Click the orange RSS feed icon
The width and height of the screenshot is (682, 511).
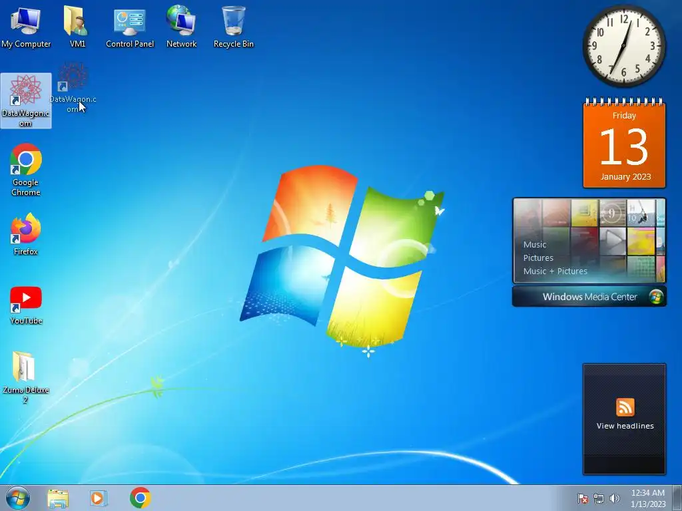click(x=625, y=407)
